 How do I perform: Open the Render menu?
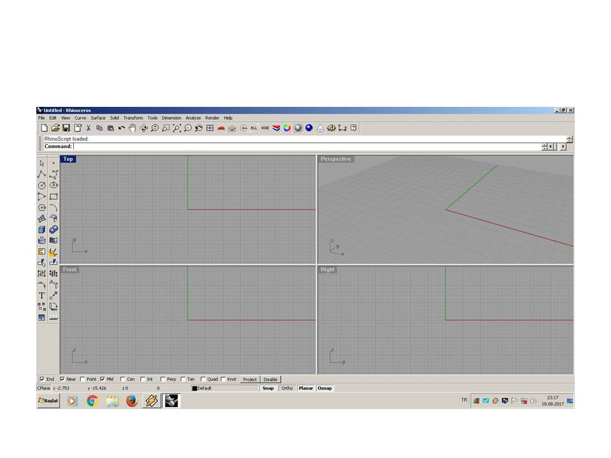[x=213, y=118]
